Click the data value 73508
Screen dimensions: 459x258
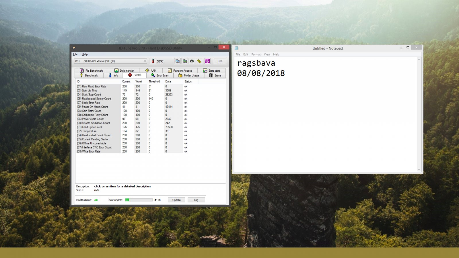[169, 127]
